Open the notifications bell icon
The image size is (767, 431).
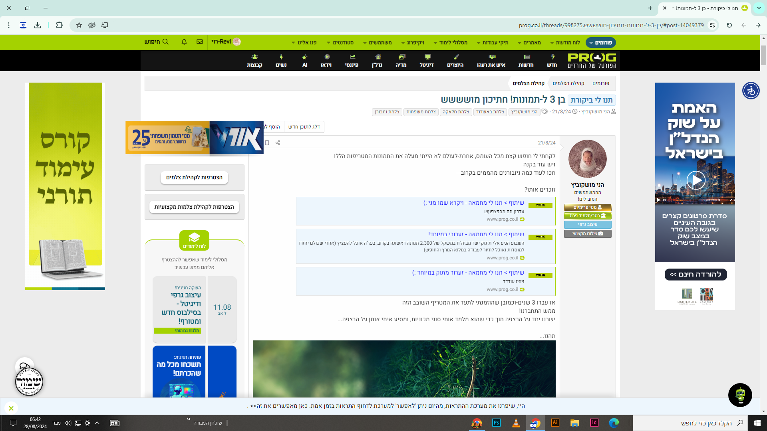tap(184, 42)
